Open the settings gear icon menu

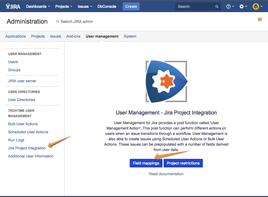243,6
